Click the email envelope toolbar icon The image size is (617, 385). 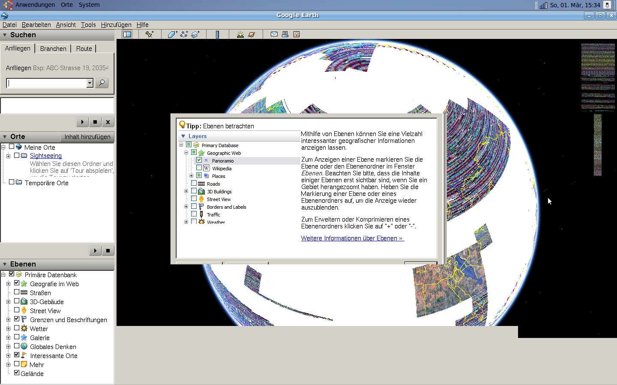pyautogui.click(x=274, y=34)
